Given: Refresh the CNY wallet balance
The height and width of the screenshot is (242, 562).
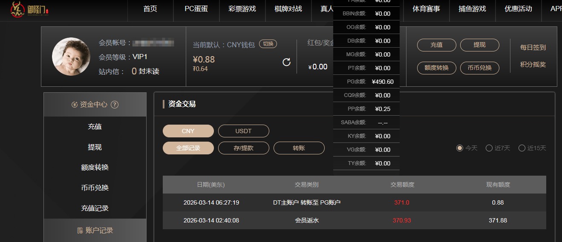Looking at the screenshot, I should [287, 62].
